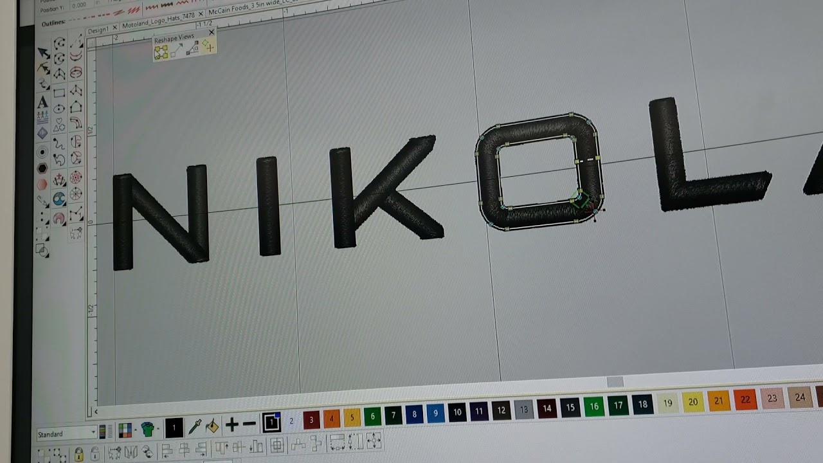Select pale cream swatch number 19

[668, 403]
